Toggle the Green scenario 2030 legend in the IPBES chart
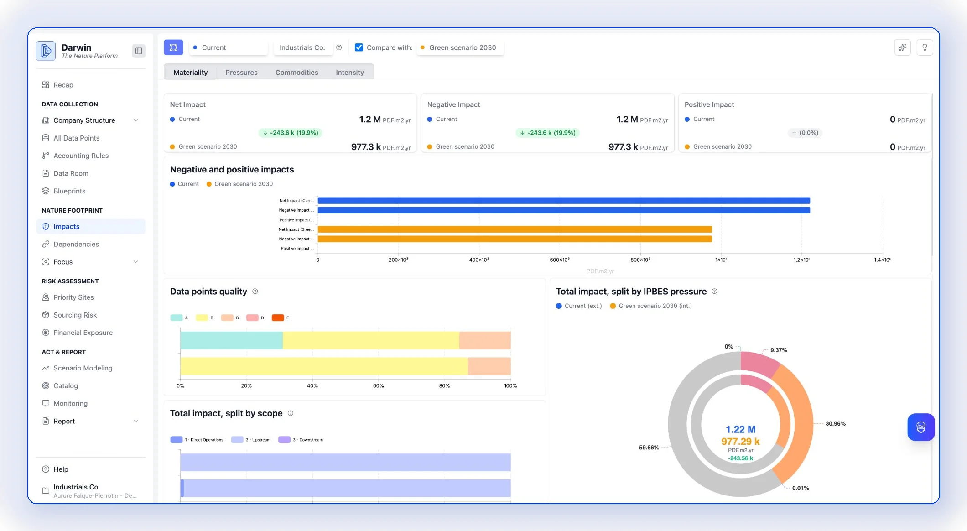967x531 pixels. [x=651, y=306]
